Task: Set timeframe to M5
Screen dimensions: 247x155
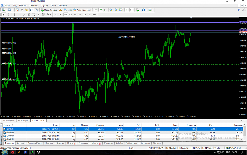Action: (x=60, y=15)
